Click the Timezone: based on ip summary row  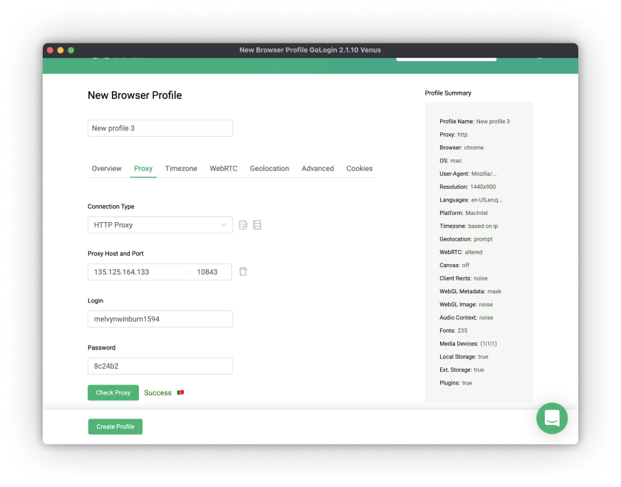point(469,226)
